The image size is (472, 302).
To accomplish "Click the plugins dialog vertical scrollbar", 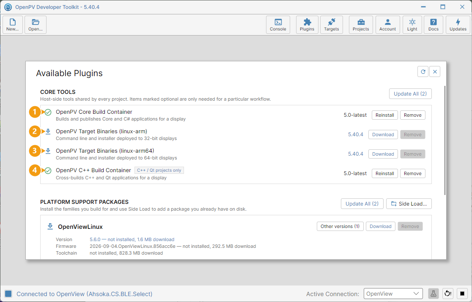I will 445,140.
